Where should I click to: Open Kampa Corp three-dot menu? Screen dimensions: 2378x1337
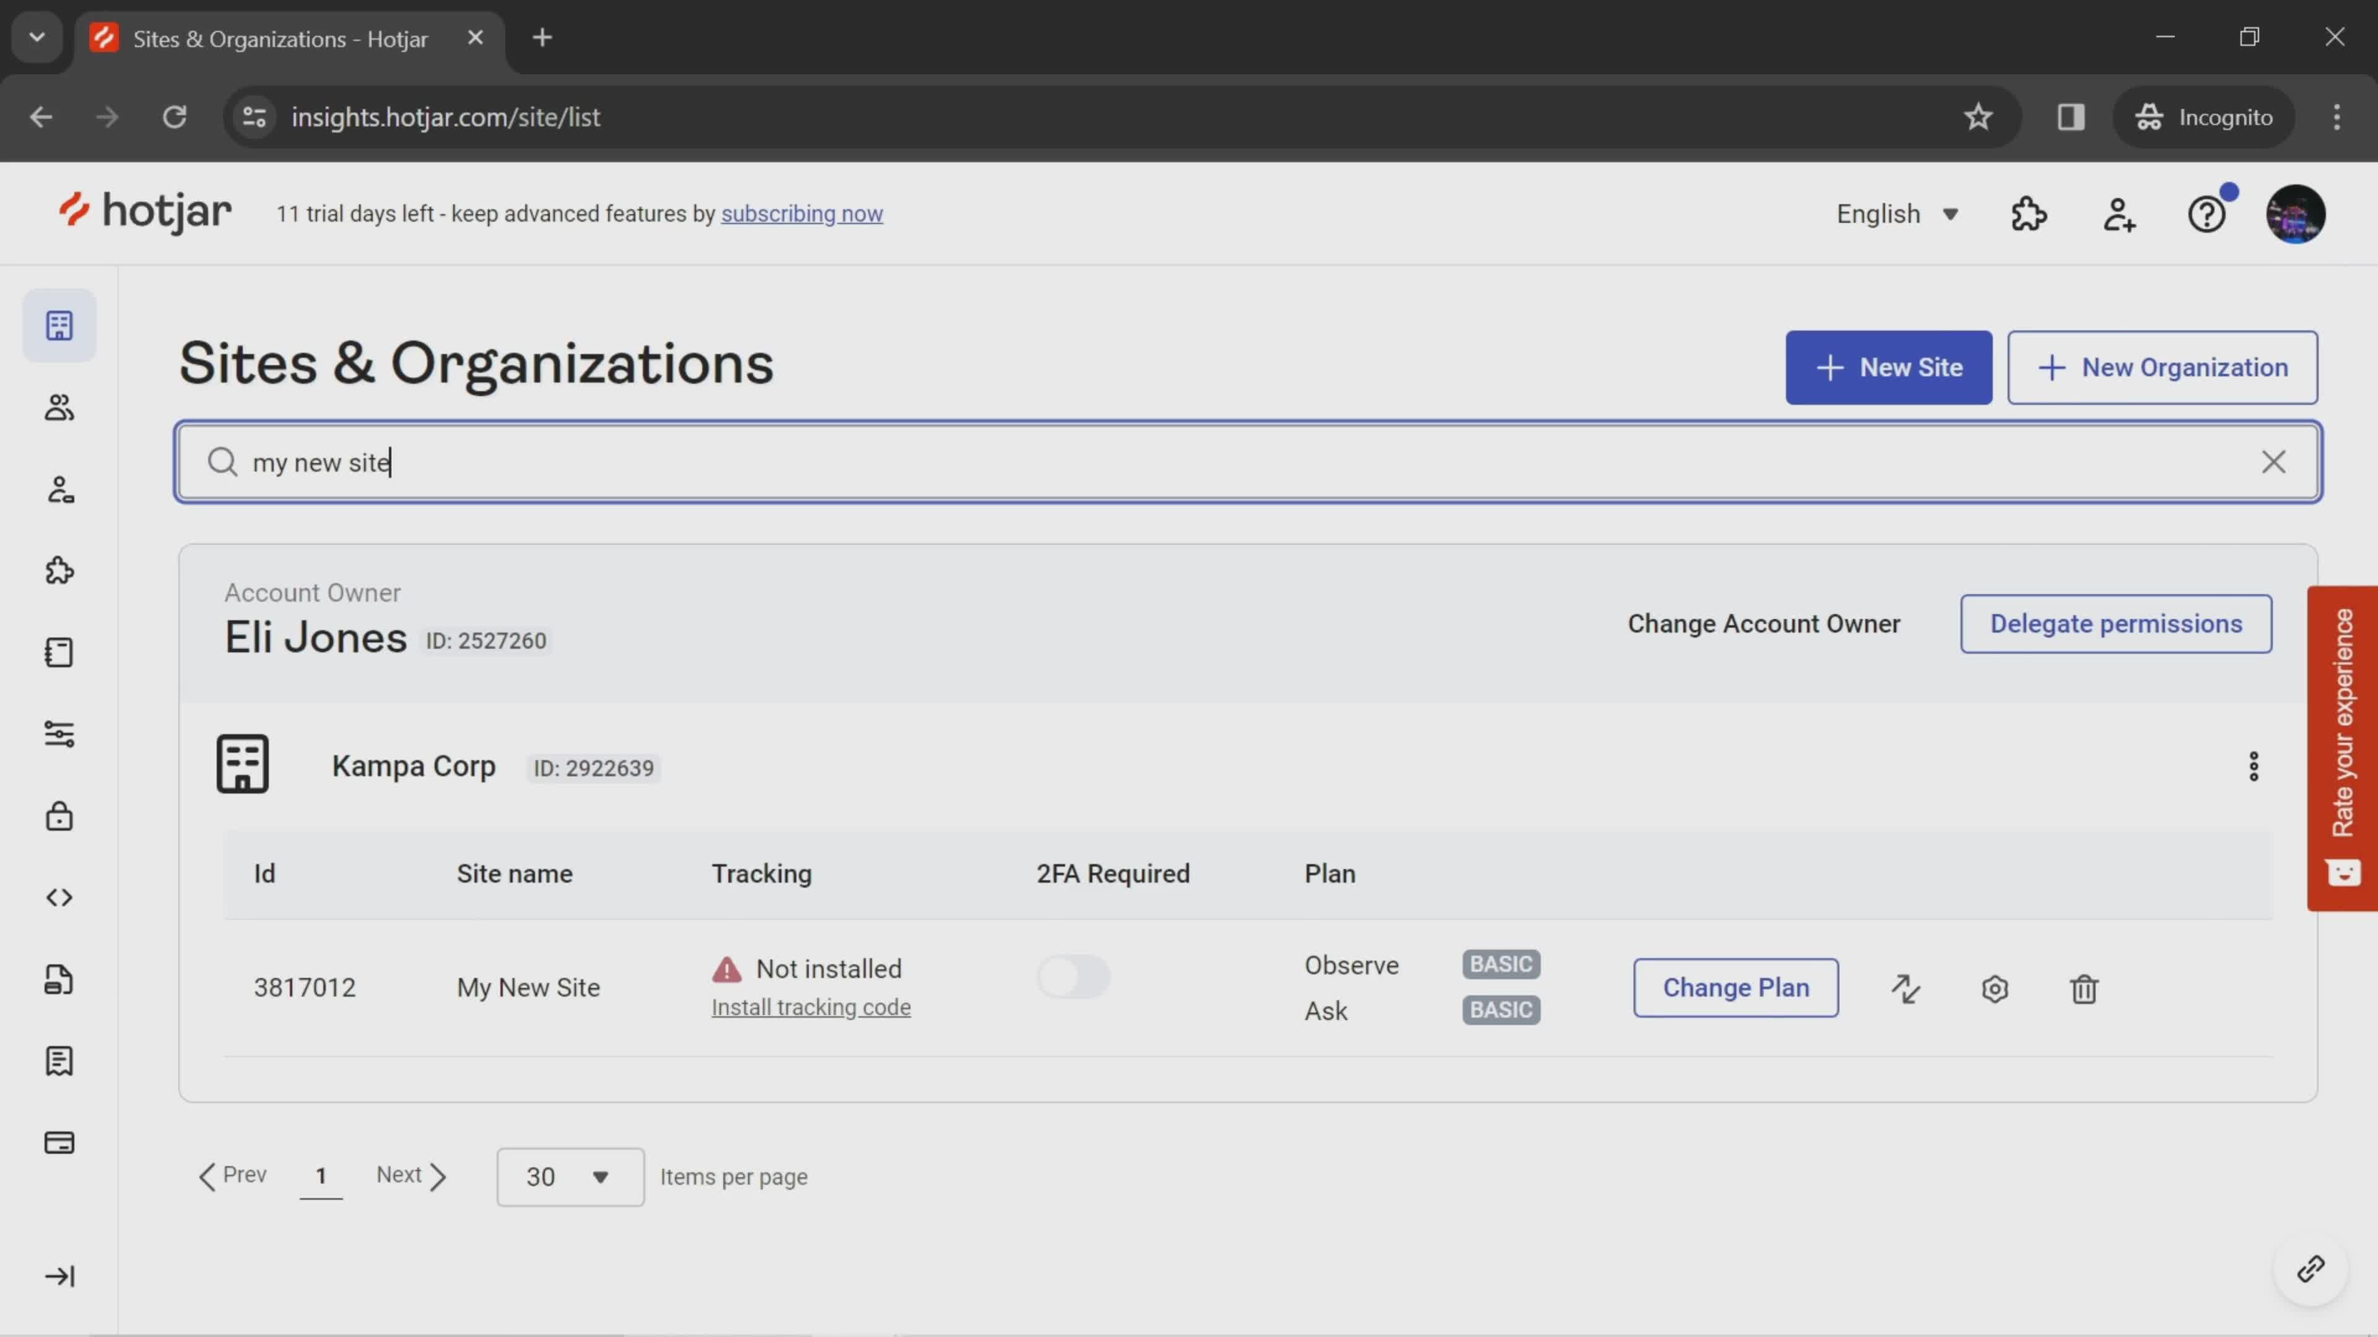[2254, 766]
